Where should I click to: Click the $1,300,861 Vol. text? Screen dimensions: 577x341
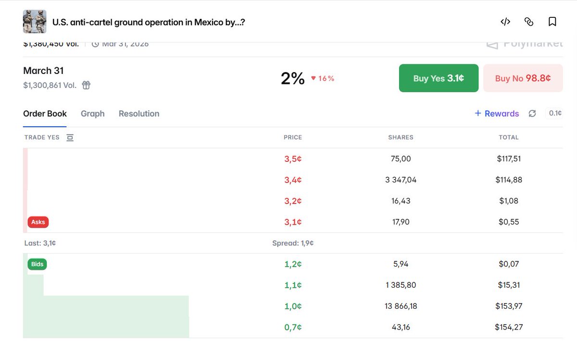(50, 85)
